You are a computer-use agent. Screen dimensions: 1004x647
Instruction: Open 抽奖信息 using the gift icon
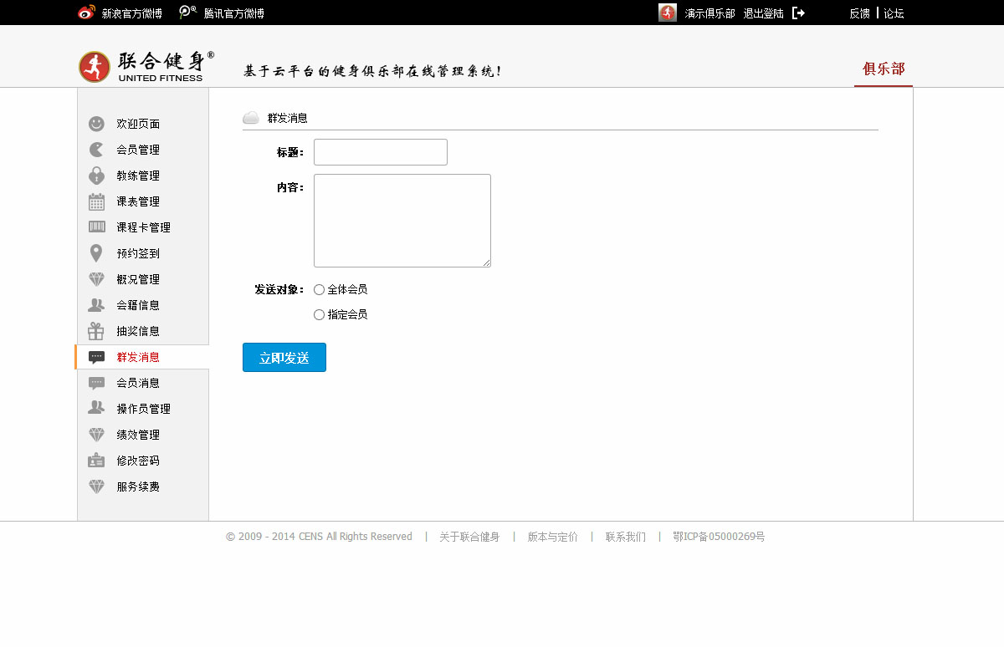point(96,331)
